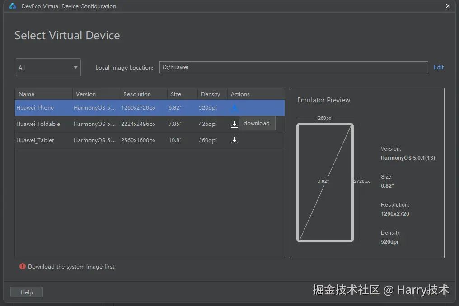Sort by the Density column header
This screenshot has height=306, width=459.
pos(213,94)
